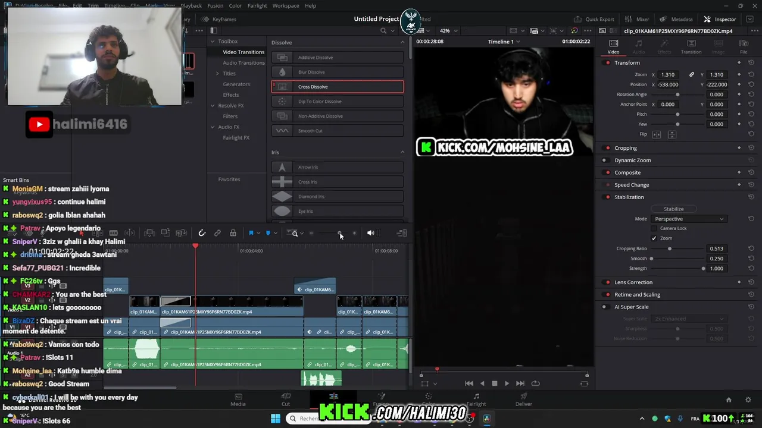This screenshot has width=762, height=428.
Task: Click the timeline zoom-in plus icon
Action: click(x=354, y=233)
